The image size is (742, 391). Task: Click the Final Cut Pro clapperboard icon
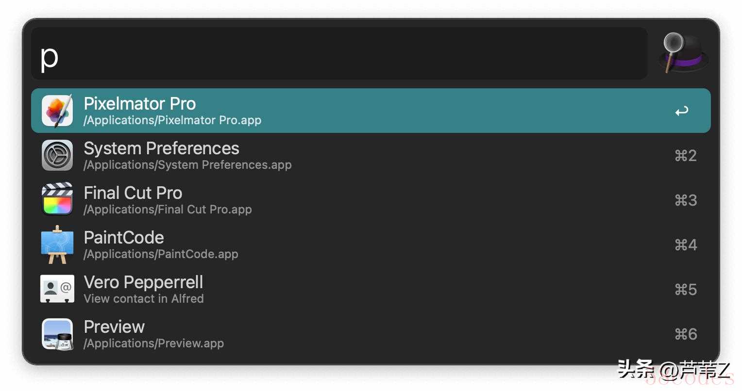point(57,199)
